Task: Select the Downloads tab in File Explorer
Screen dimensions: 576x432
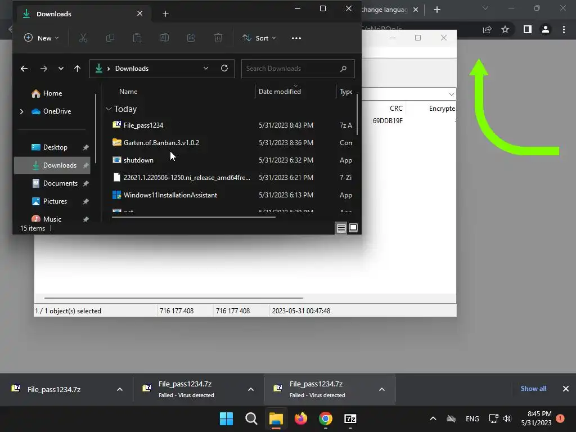Action: tap(84, 14)
